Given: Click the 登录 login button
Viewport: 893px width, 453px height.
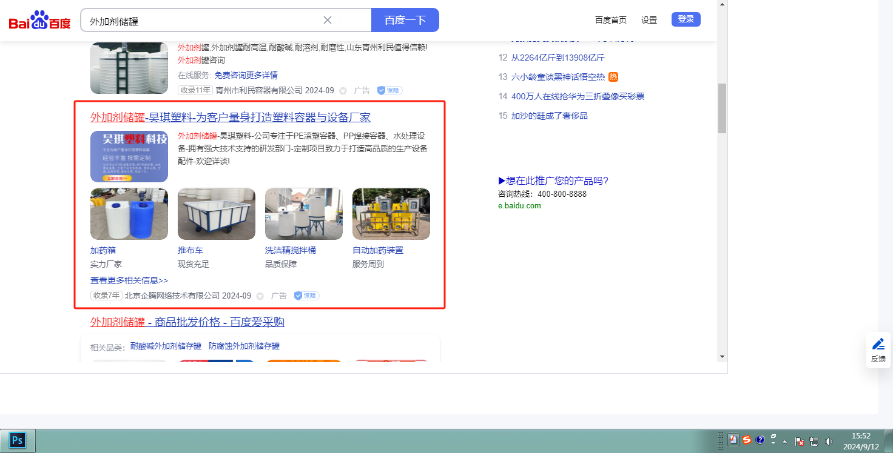Looking at the screenshot, I should pyautogui.click(x=686, y=19).
